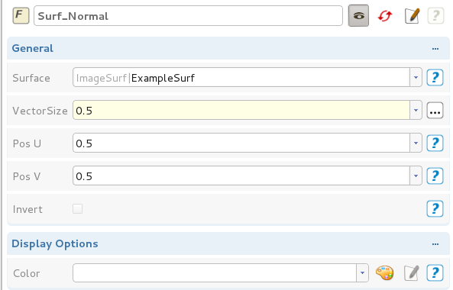Click the Pos V label
The height and width of the screenshot is (290, 453).
coord(27,176)
